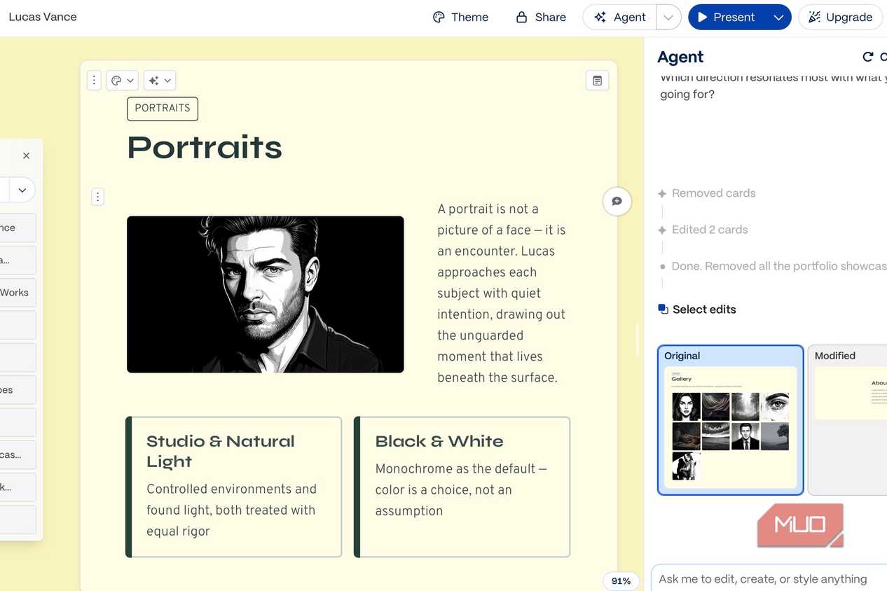Viewport: 887px width, 591px height.
Task: Start the presentation with Present
Action: point(726,18)
